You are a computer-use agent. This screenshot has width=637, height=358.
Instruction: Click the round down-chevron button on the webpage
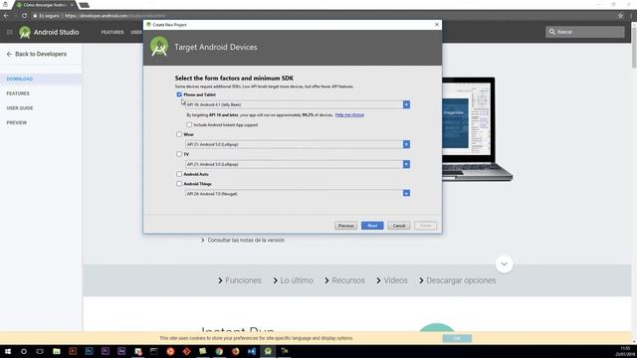pos(505,265)
